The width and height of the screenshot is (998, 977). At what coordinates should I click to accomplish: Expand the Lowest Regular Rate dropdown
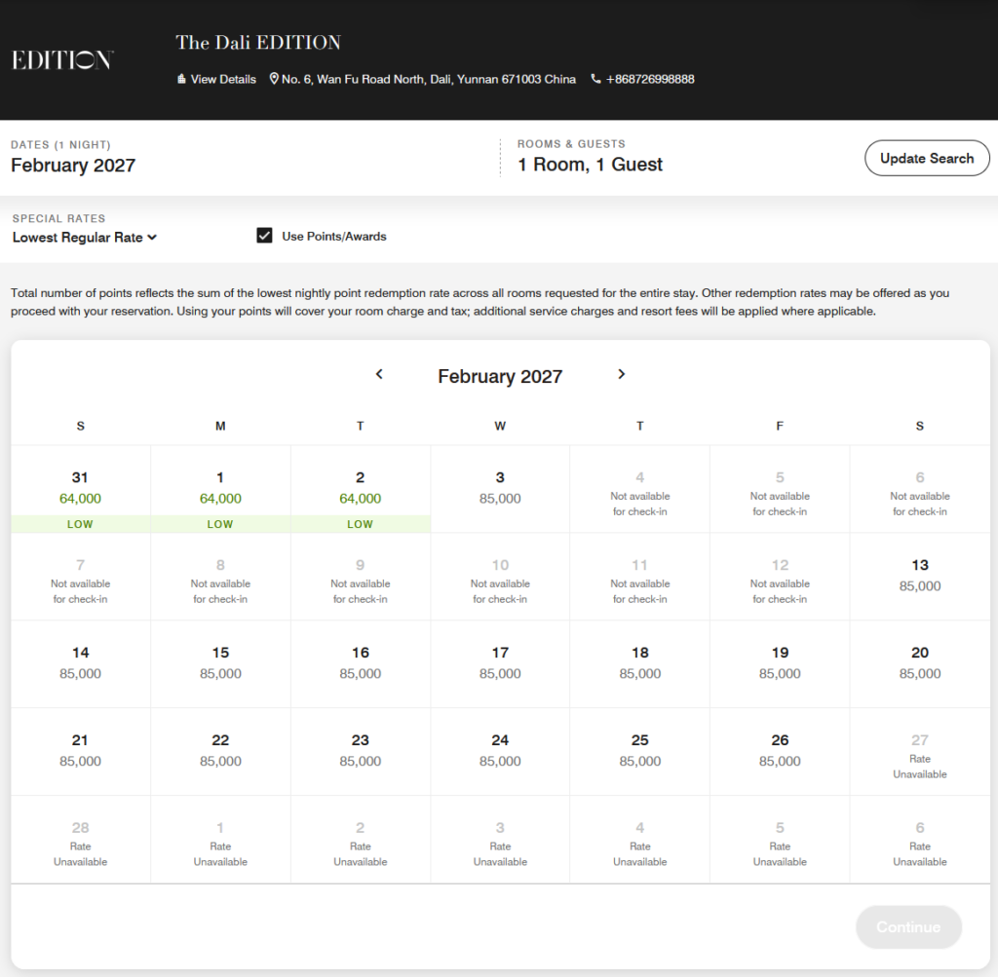click(x=85, y=238)
